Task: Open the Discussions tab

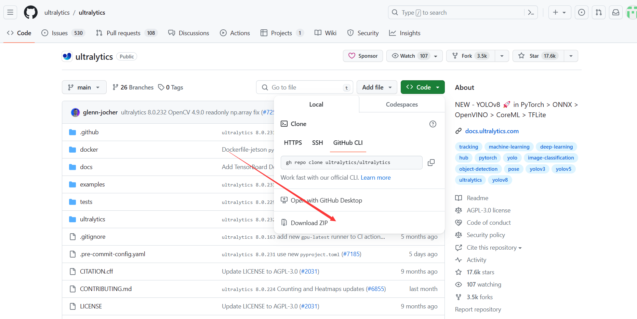Action: 189,33
